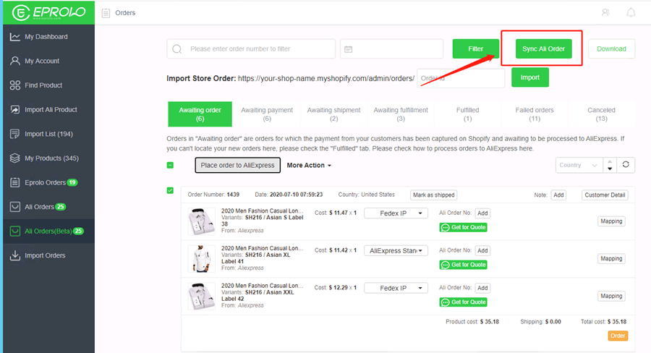
Task: Click the orange Order button
Action: 618,336
